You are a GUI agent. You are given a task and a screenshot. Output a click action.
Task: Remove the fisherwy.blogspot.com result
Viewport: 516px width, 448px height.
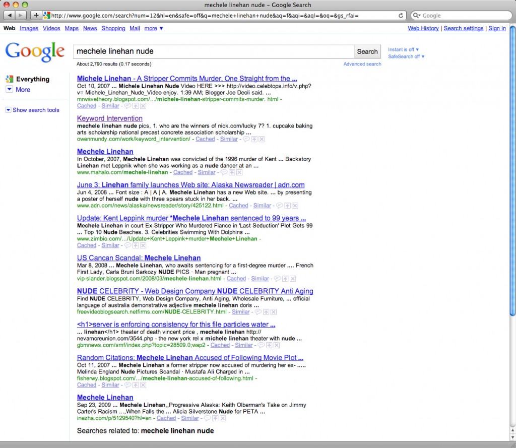tap(143, 385)
